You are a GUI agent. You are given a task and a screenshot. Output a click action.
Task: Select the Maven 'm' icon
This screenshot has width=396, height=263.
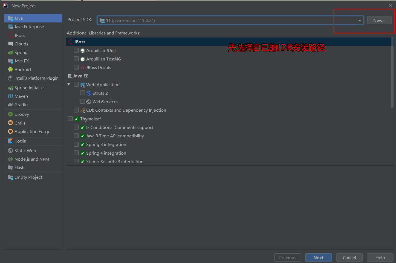[x=11, y=96]
